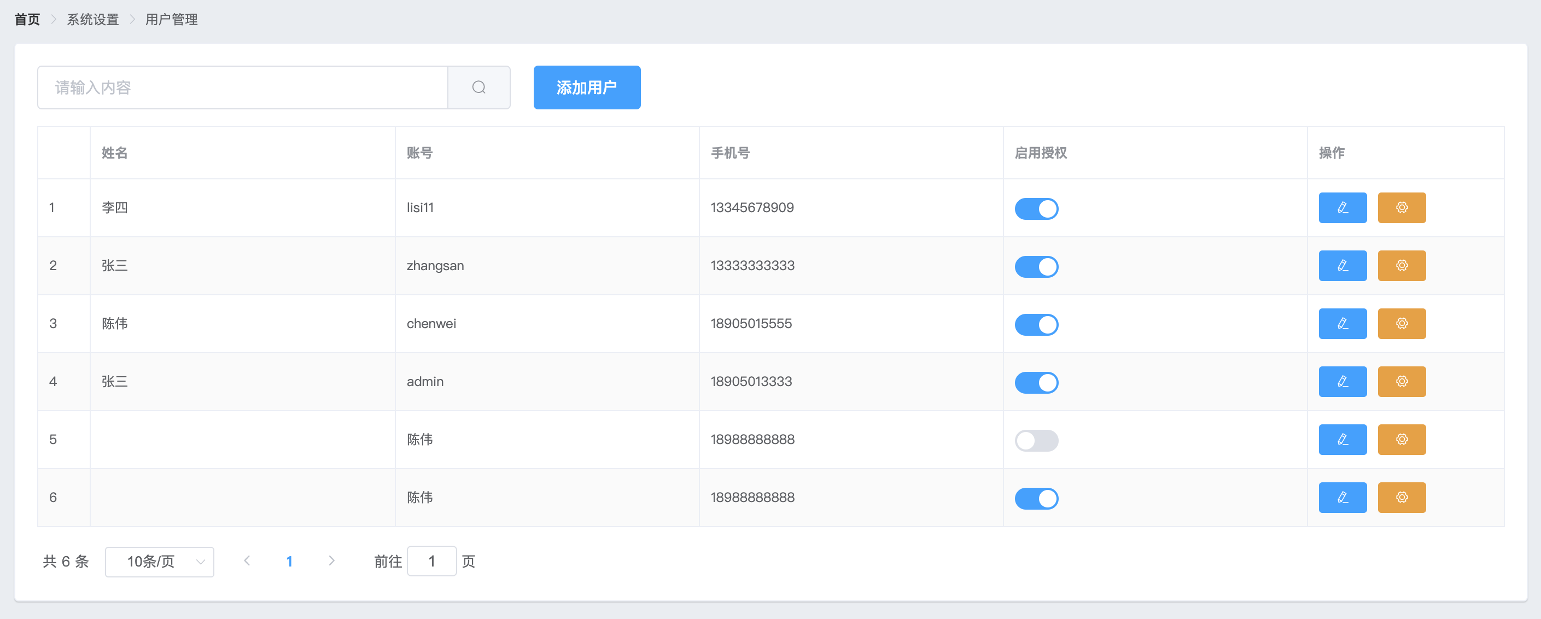Click orange gear icon in row 6
The height and width of the screenshot is (619, 1541).
[1402, 498]
